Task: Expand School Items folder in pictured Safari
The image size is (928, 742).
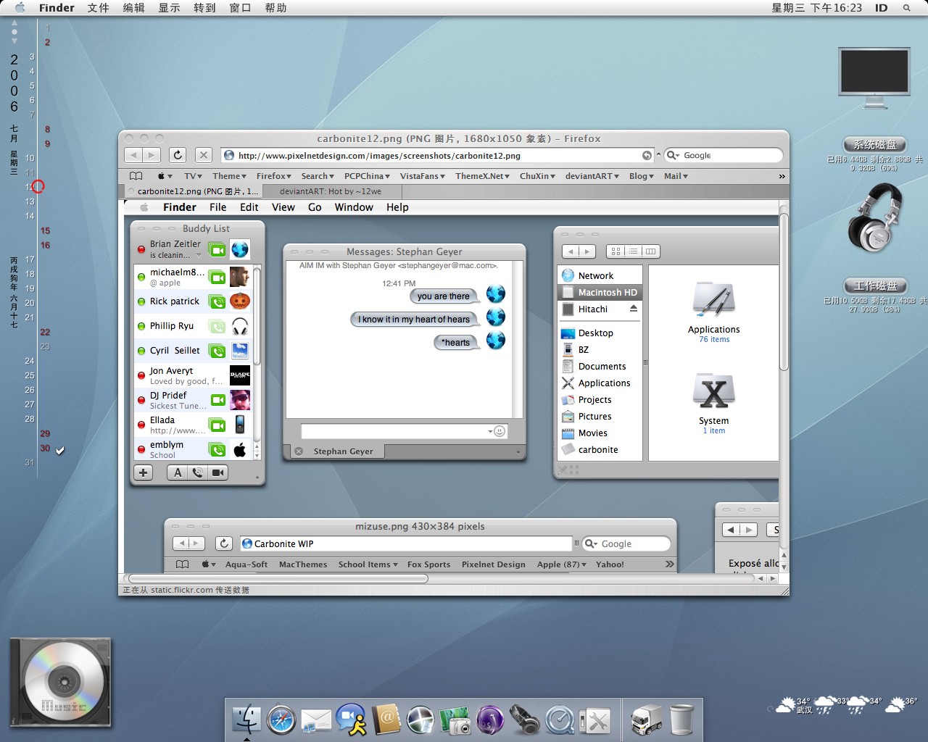Action: (368, 564)
